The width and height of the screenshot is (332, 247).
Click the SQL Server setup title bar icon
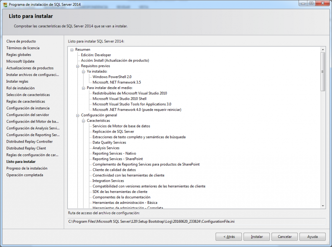coord(5,5)
